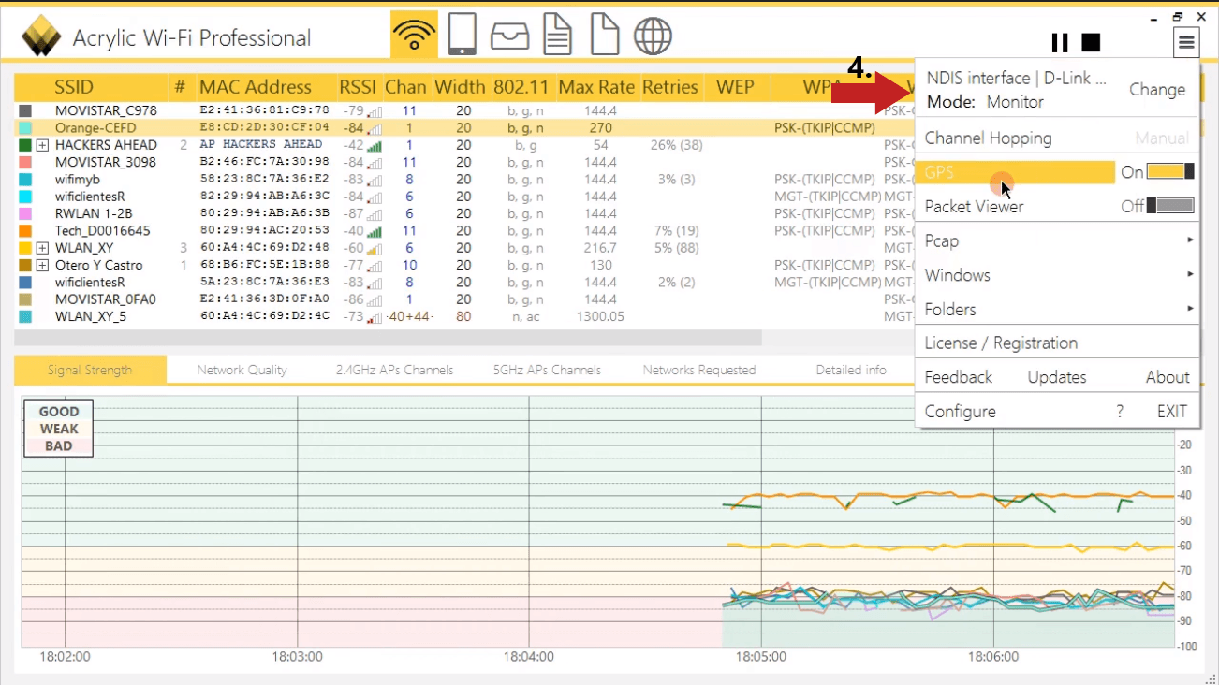Image resolution: width=1219 pixels, height=685 pixels.
Task: Sort by WEP column header
Action: (735, 87)
